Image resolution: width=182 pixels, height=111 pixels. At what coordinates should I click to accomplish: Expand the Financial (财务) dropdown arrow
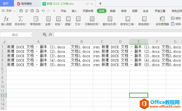62,24
